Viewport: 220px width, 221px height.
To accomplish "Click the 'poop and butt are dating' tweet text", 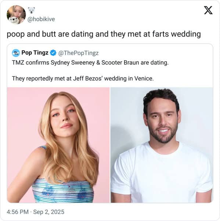I will [104, 34].
